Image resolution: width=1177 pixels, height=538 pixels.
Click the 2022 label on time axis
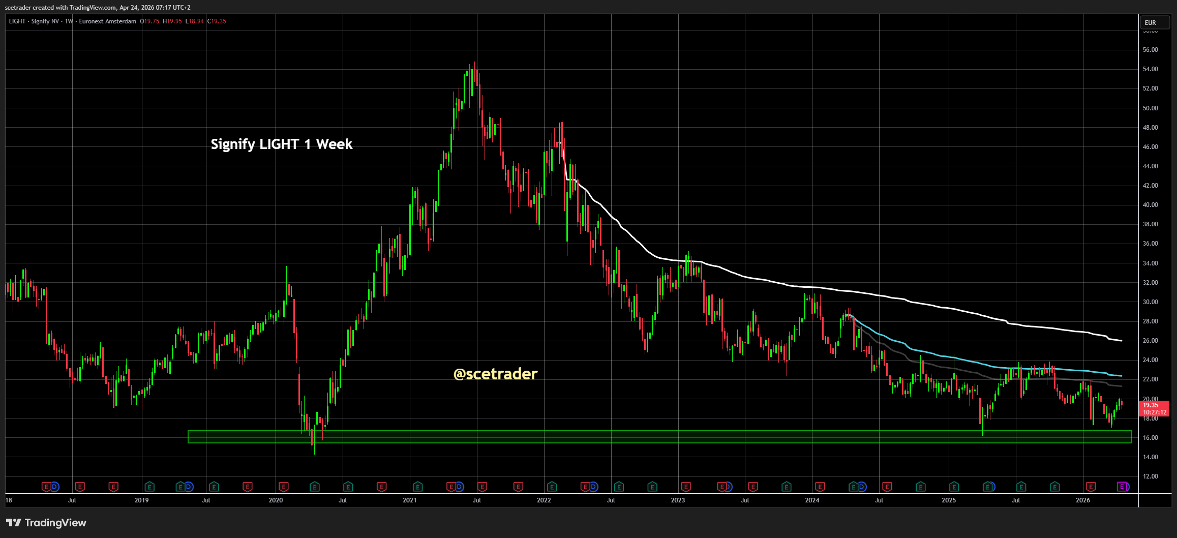544,500
